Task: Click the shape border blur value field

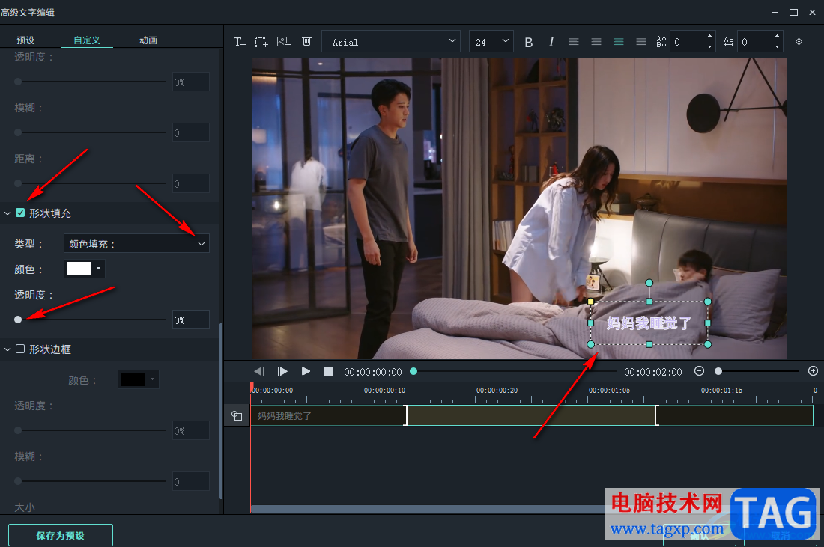Action: [x=191, y=481]
